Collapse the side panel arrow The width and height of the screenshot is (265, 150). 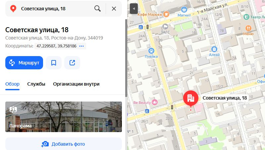tap(134, 9)
